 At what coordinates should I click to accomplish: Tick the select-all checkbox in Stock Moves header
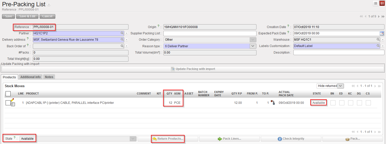(8, 94)
